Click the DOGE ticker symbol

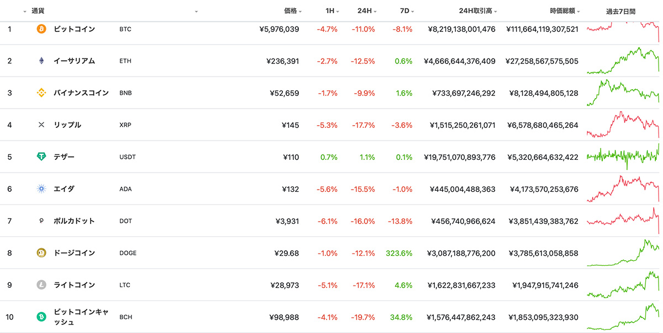pos(128,253)
